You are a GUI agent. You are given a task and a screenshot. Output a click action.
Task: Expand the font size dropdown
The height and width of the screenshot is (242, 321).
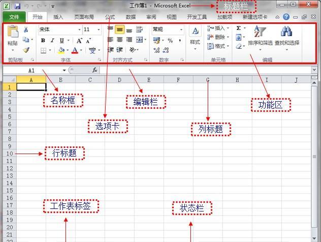(x=99, y=30)
